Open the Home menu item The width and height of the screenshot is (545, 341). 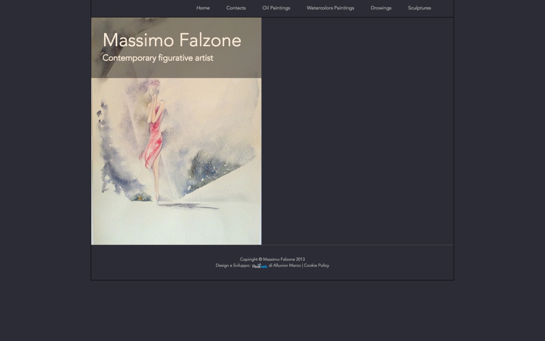[203, 8]
